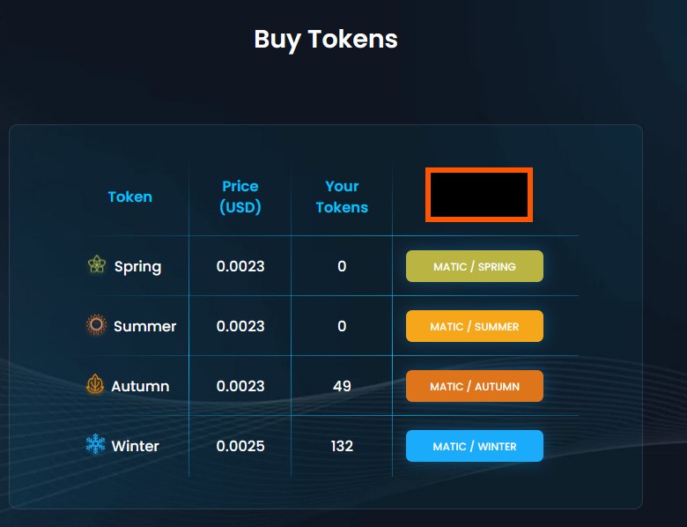Select the Autumn token name

click(141, 386)
